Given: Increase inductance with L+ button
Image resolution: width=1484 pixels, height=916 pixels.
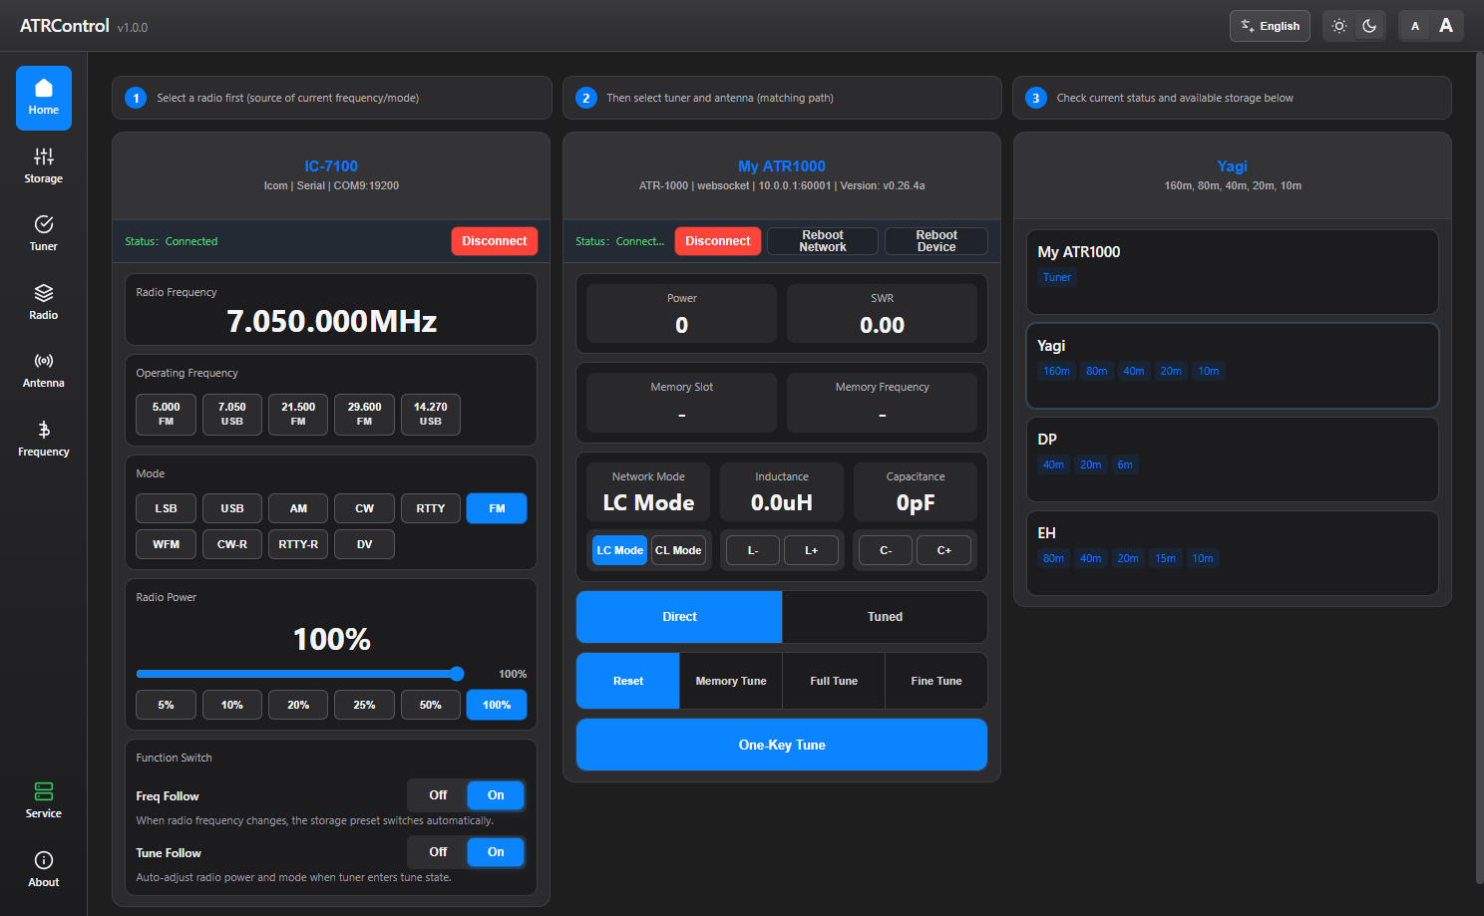Looking at the screenshot, I should click(x=812, y=550).
